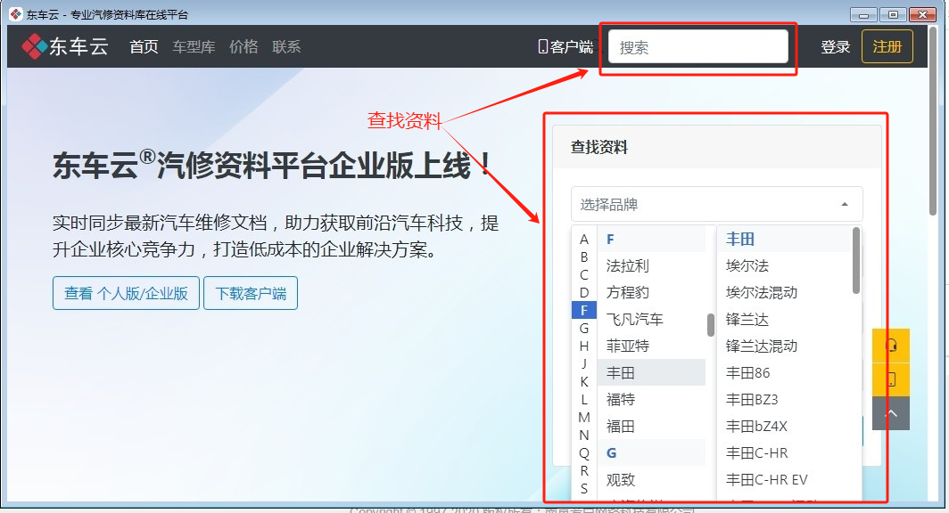Select brand 飞凡汽车

point(651,319)
